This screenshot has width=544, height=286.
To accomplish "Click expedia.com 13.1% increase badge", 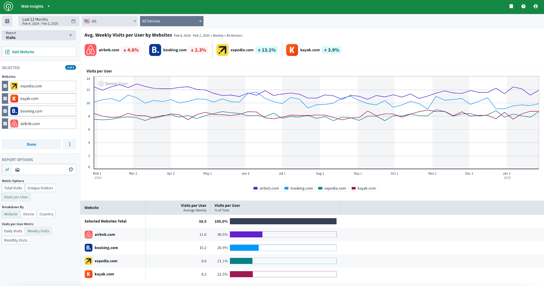I will click(267, 50).
